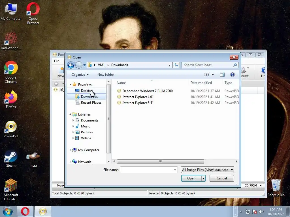Open the DataWagon desktop shortcut
The image size is (290, 217).
[11, 41]
